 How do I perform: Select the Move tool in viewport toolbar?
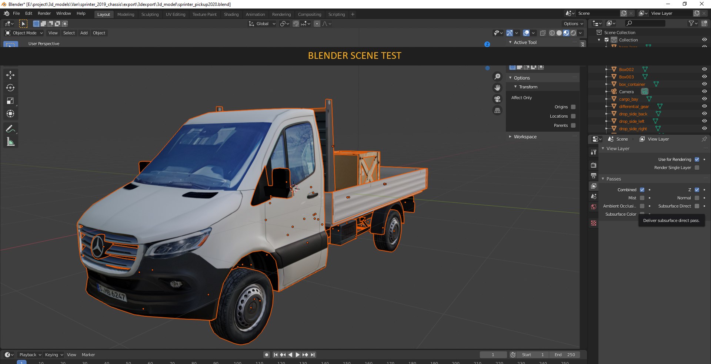coord(10,75)
